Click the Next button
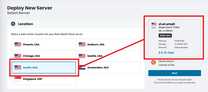The height and width of the screenshot is (92, 208). click(175, 73)
